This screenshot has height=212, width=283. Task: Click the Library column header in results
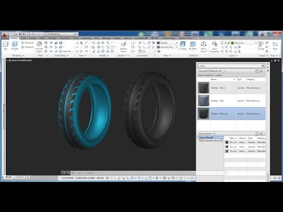pyautogui.click(x=242, y=138)
